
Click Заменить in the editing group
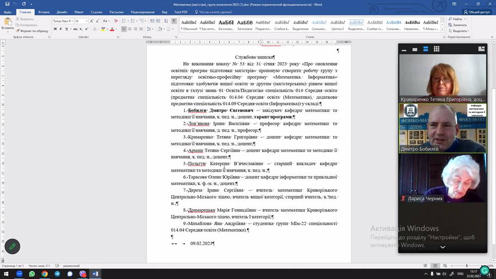459,25
